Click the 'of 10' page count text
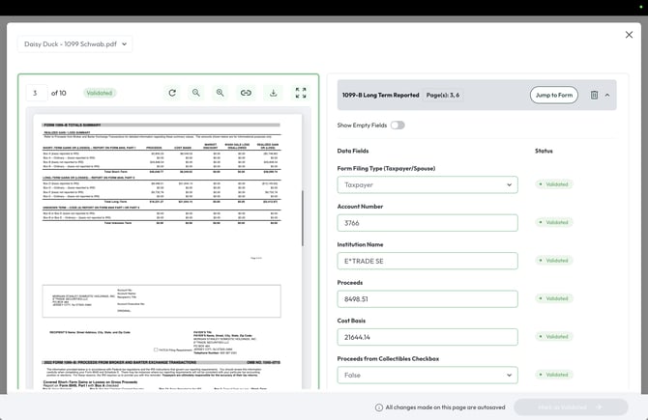 coord(59,93)
